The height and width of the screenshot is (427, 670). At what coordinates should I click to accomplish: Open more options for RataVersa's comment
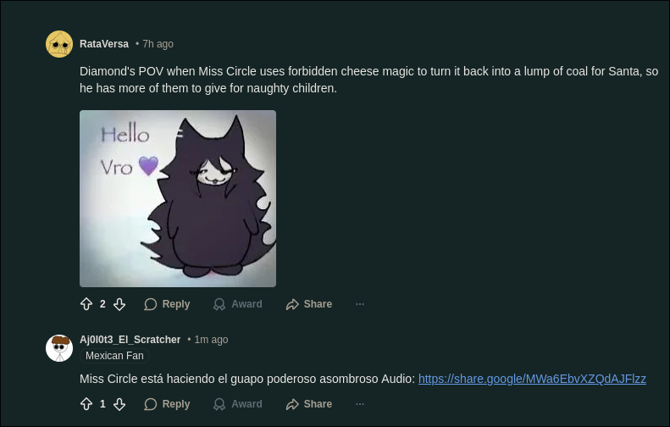point(360,304)
